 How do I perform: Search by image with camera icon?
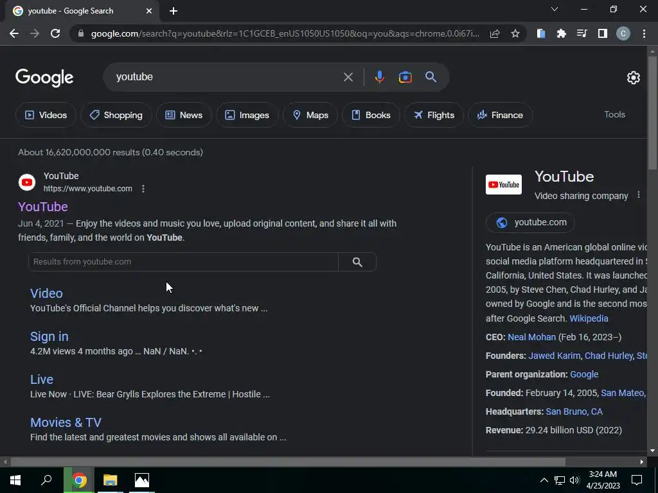click(x=405, y=77)
